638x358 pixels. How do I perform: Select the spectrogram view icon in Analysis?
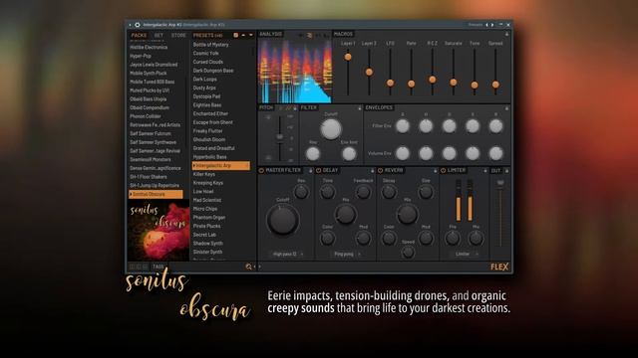[309, 36]
